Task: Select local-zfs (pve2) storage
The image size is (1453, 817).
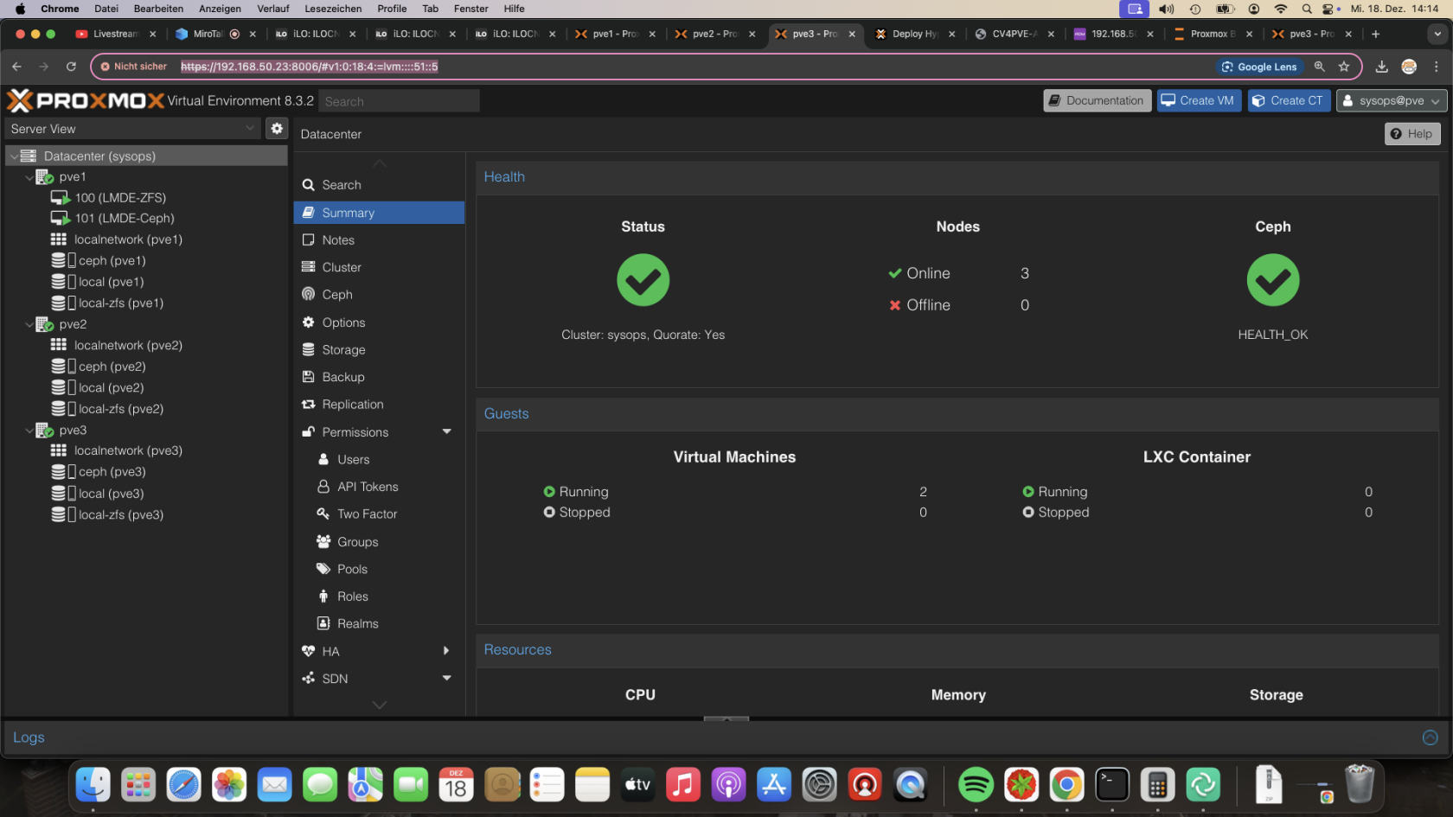Action: (121, 409)
